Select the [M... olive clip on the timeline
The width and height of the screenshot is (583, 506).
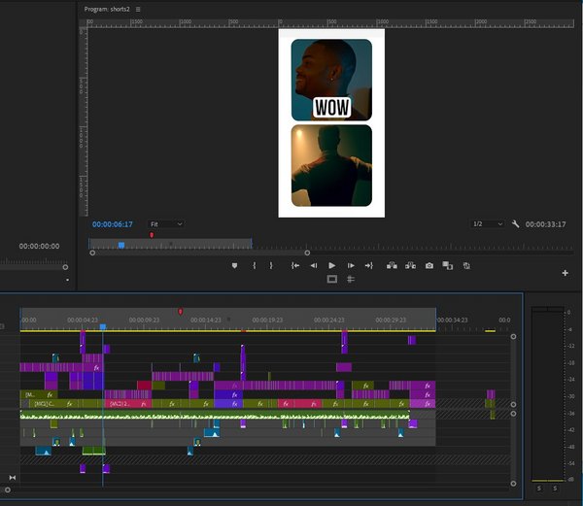tap(39, 394)
